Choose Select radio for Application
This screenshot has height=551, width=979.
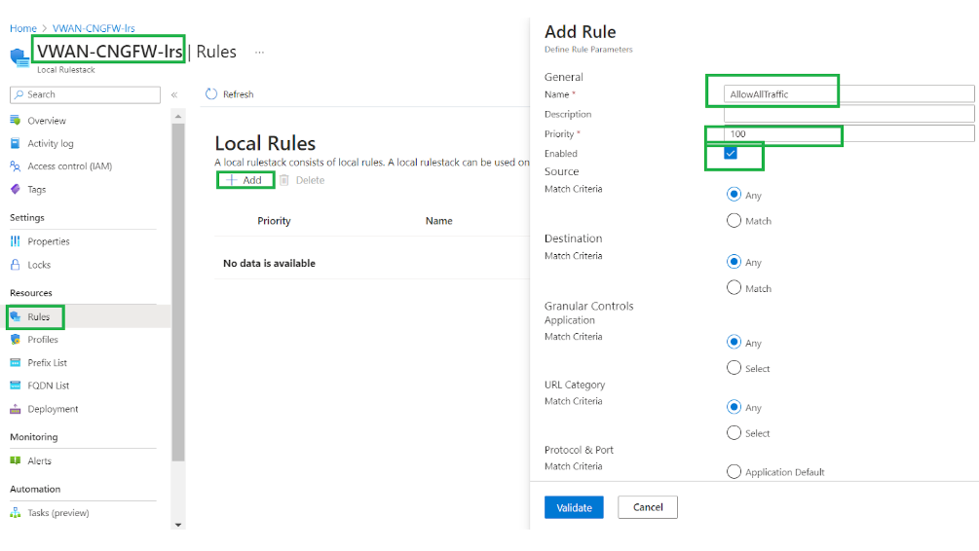pos(734,368)
